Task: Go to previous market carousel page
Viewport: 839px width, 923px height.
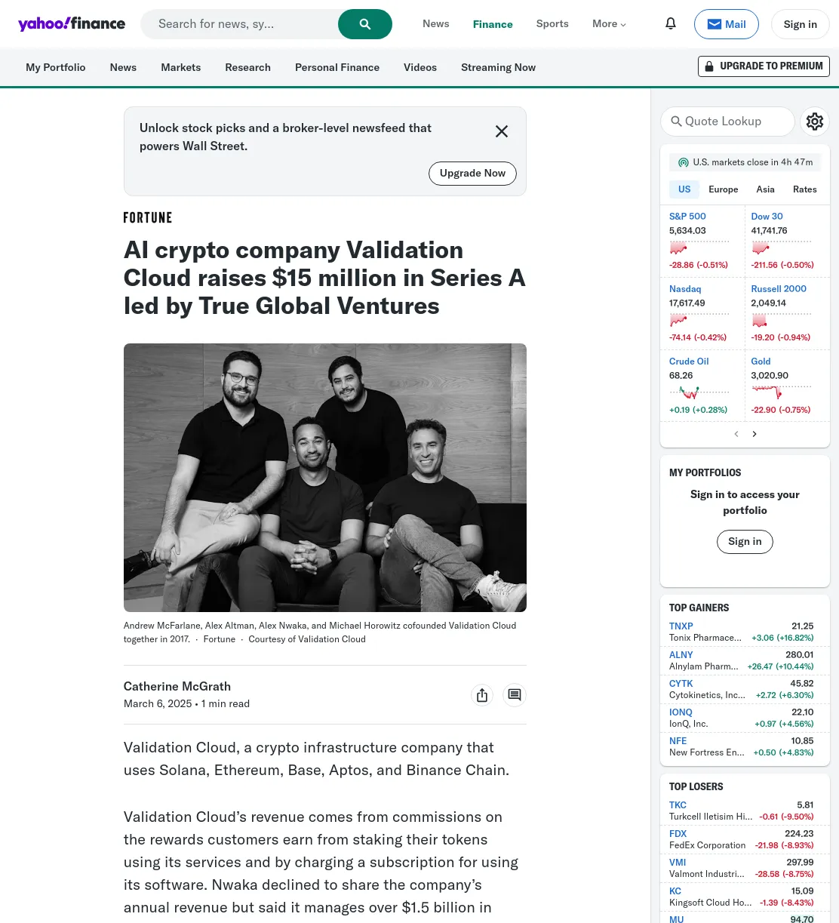Action: [x=736, y=434]
